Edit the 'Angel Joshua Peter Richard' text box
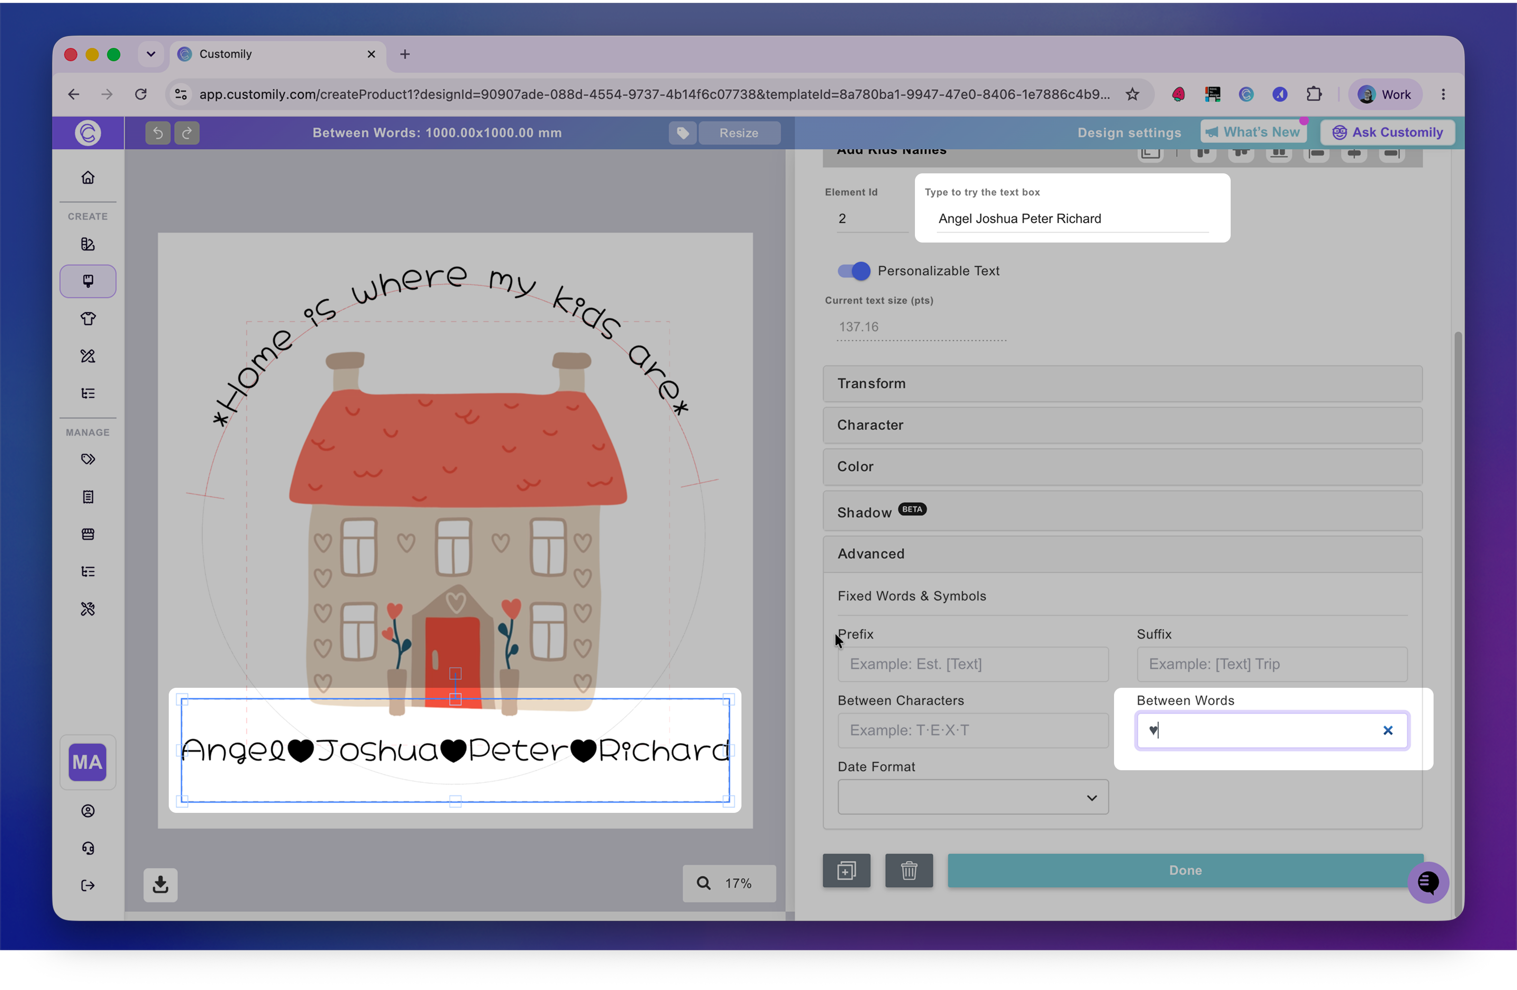The width and height of the screenshot is (1517, 990). (x=1072, y=219)
